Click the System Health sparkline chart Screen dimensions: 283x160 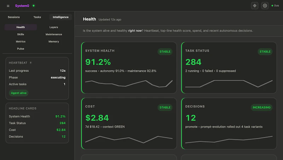point(129,84)
